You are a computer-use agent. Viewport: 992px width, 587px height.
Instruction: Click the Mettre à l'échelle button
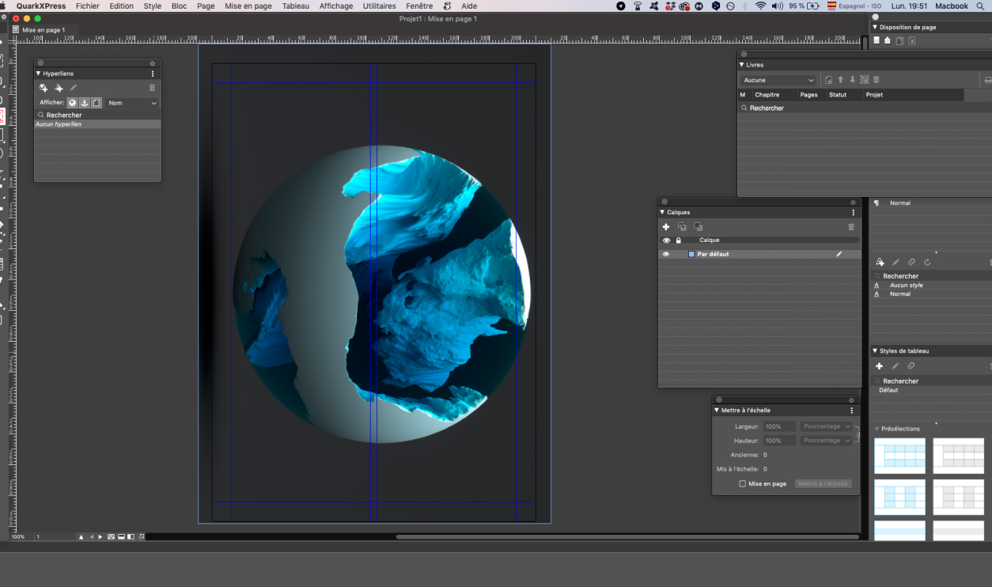[823, 483]
